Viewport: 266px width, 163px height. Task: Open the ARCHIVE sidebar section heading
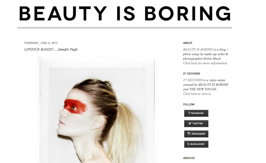(189, 158)
